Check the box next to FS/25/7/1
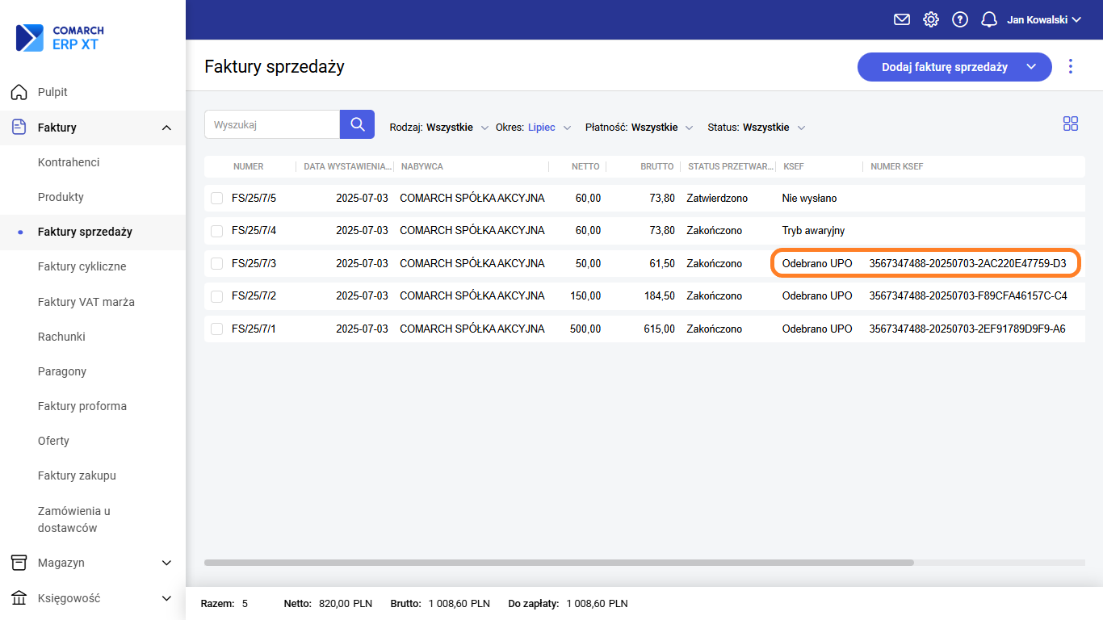The height and width of the screenshot is (620, 1103). click(x=216, y=329)
